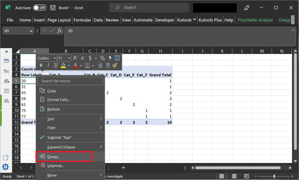Open the Calibri font name dropdown
This screenshot has height=180, width=299.
coord(46,58)
